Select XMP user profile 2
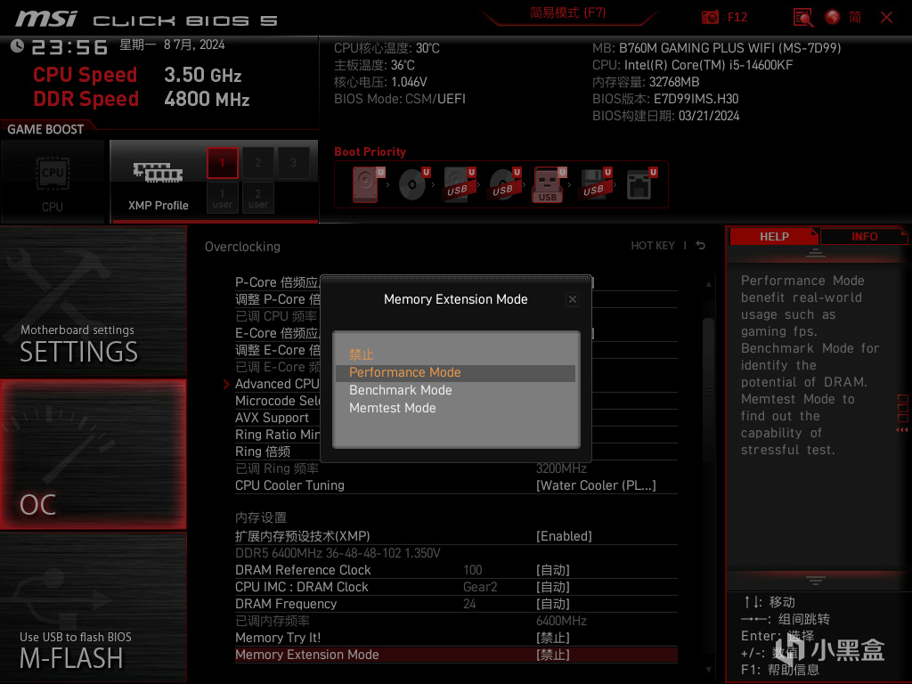The height and width of the screenshot is (684, 912). tap(257, 198)
